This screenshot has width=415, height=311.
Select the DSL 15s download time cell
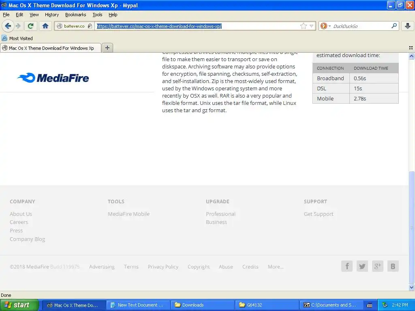pos(374,88)
